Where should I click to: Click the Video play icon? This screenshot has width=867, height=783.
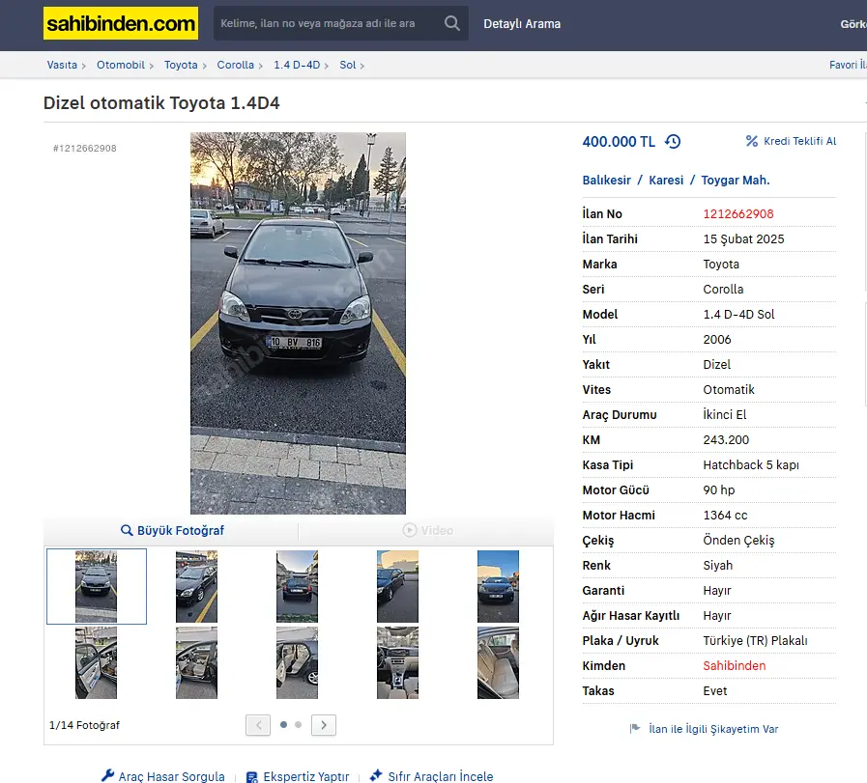(409, 530)
